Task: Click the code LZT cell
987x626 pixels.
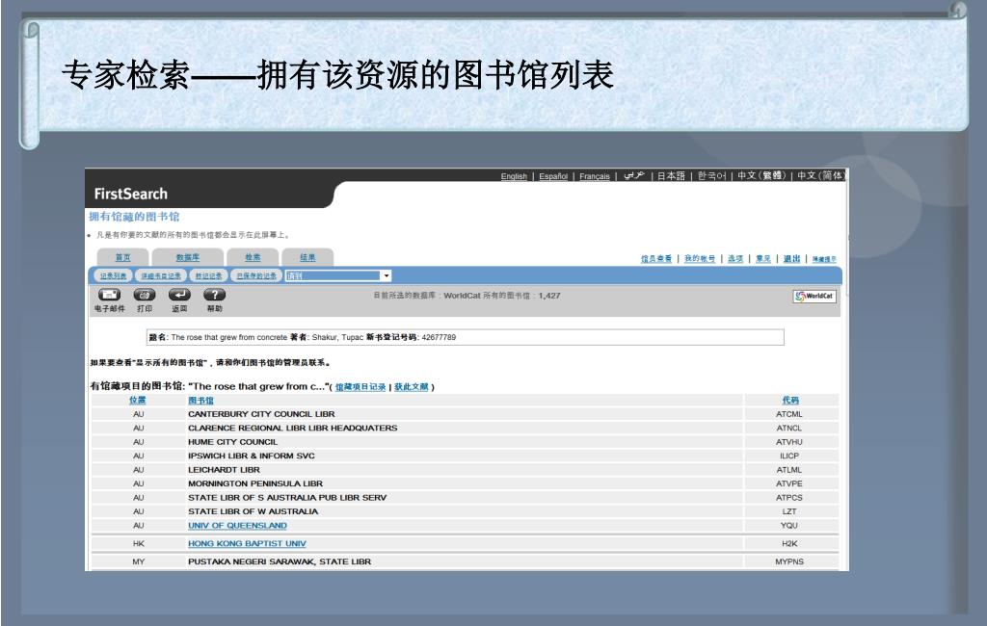Action: pyautogui.click(x=789, y=511)
